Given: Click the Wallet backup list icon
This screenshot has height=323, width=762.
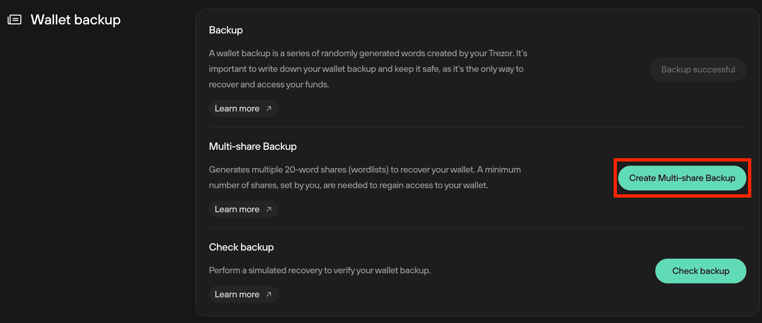Looking at the screenshot, I should click(14, 20).
